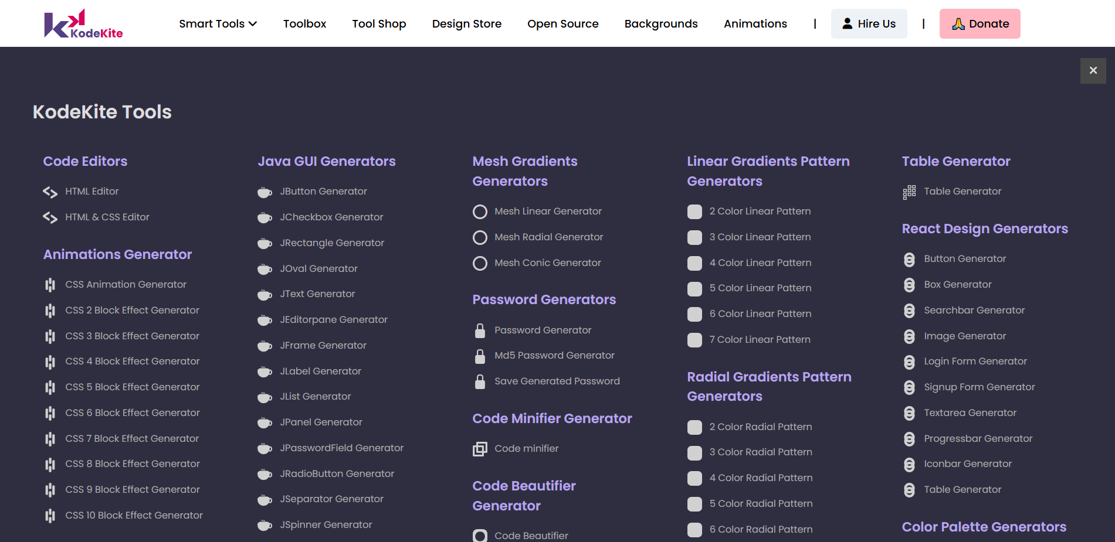Open the Box Generator link

958,284
